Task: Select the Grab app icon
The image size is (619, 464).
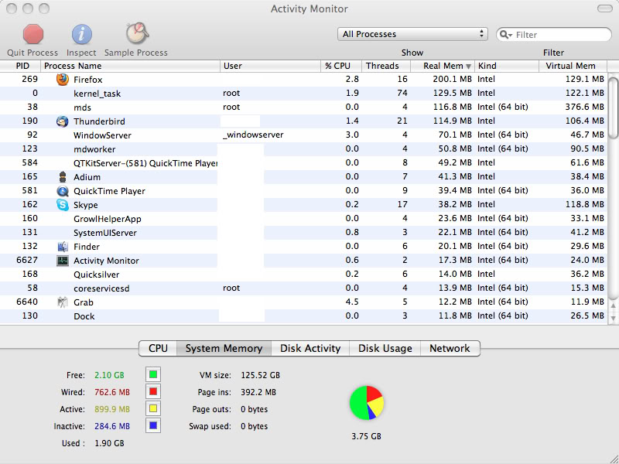Action: [x=63, y=302]
